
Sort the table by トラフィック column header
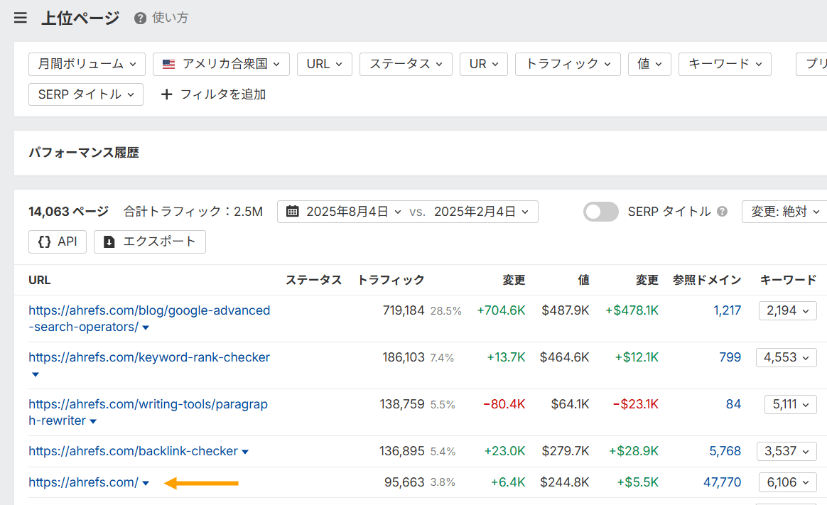(x=391, y=280)
